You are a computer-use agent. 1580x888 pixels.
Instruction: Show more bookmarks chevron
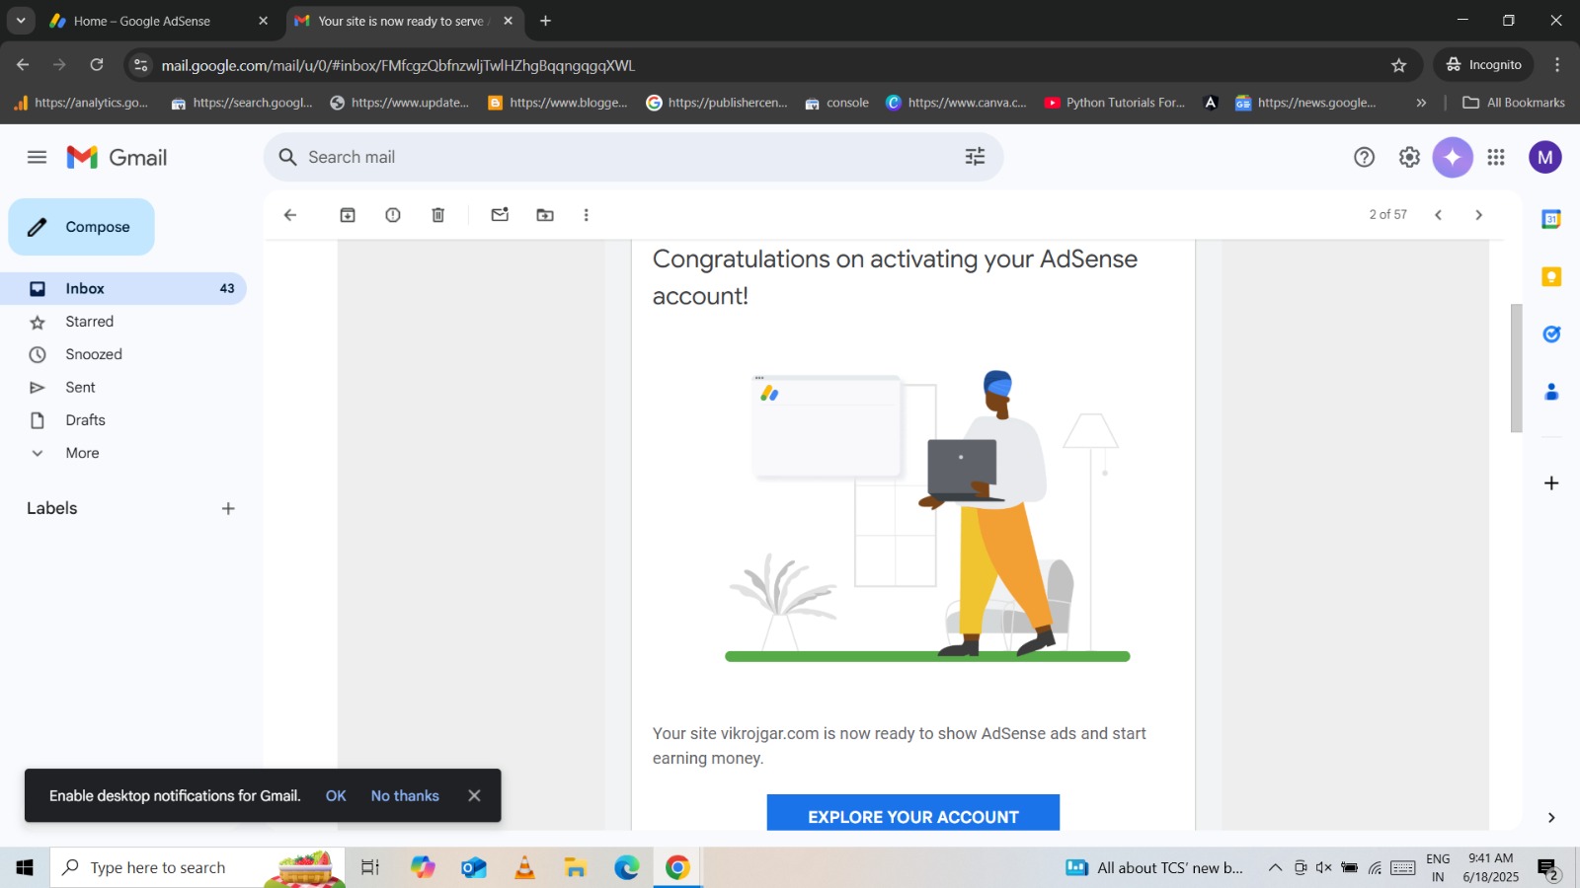[x=1421, y=103]
